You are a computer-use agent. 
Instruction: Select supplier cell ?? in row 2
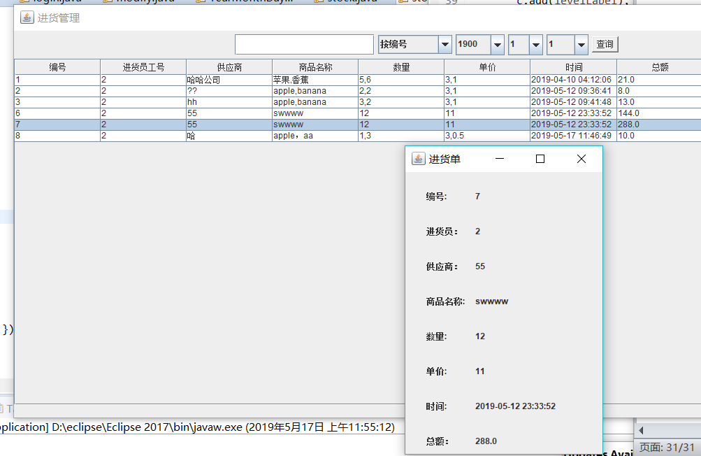[x=229, y=91]
